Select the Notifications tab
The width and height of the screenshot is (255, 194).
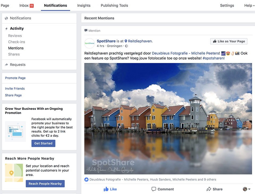click(56, 6)
